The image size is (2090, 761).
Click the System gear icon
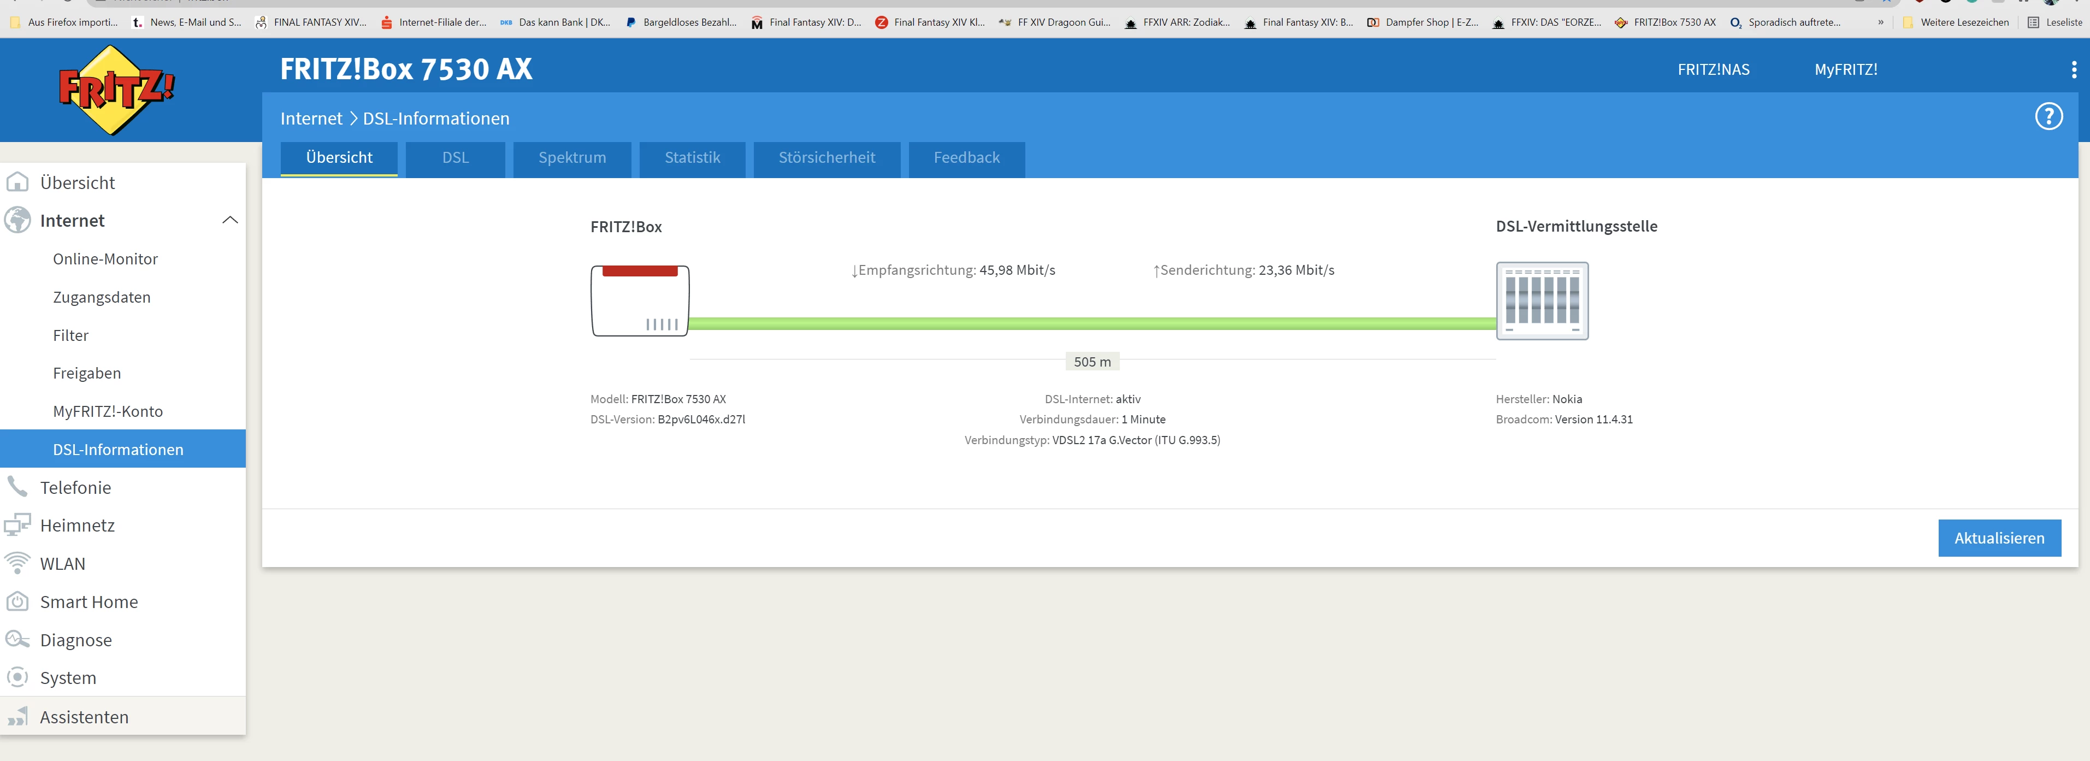click(x=17, y=677)
